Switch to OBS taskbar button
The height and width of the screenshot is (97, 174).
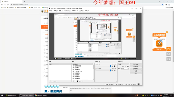tap(27, 95)
